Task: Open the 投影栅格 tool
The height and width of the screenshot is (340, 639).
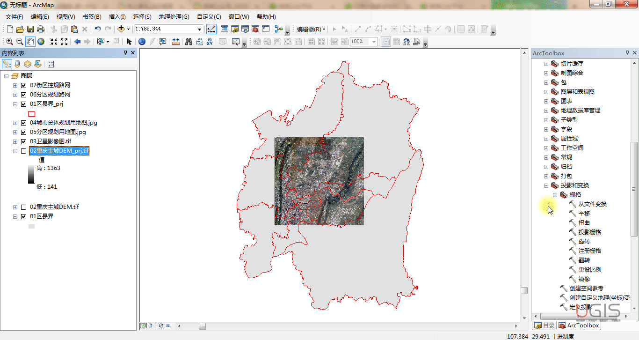Action: (x=589, y=232)
